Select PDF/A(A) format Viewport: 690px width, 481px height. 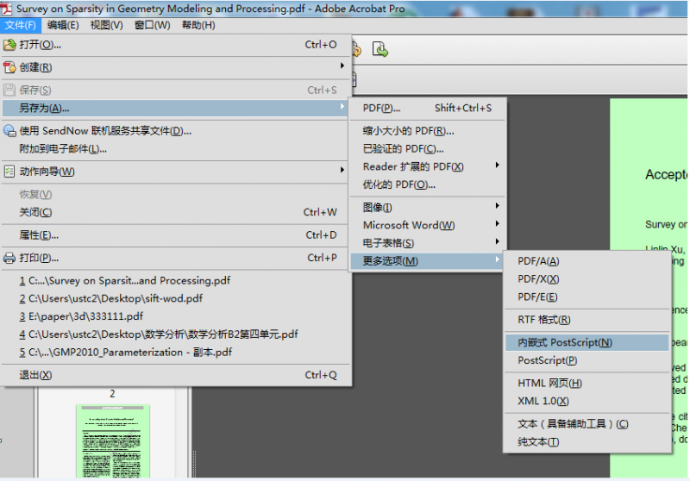click(x=587, y=261)
